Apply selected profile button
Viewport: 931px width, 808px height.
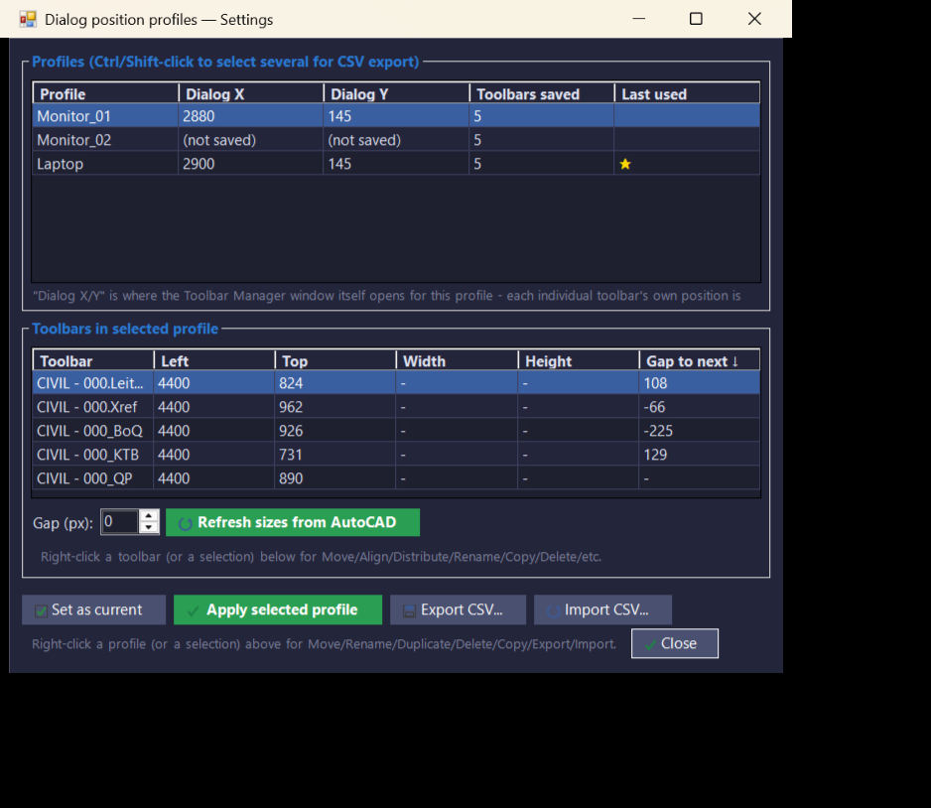click(x=278, y=609)
